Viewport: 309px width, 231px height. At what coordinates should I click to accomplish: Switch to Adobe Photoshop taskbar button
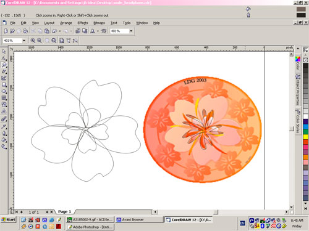[90, 227]
